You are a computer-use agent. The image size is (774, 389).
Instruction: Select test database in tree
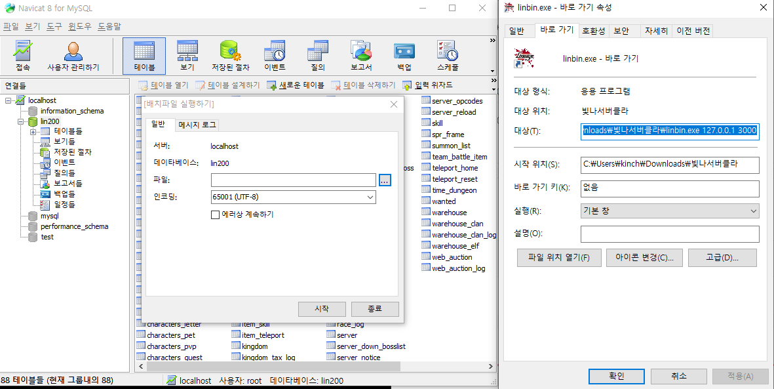point(47,237)
